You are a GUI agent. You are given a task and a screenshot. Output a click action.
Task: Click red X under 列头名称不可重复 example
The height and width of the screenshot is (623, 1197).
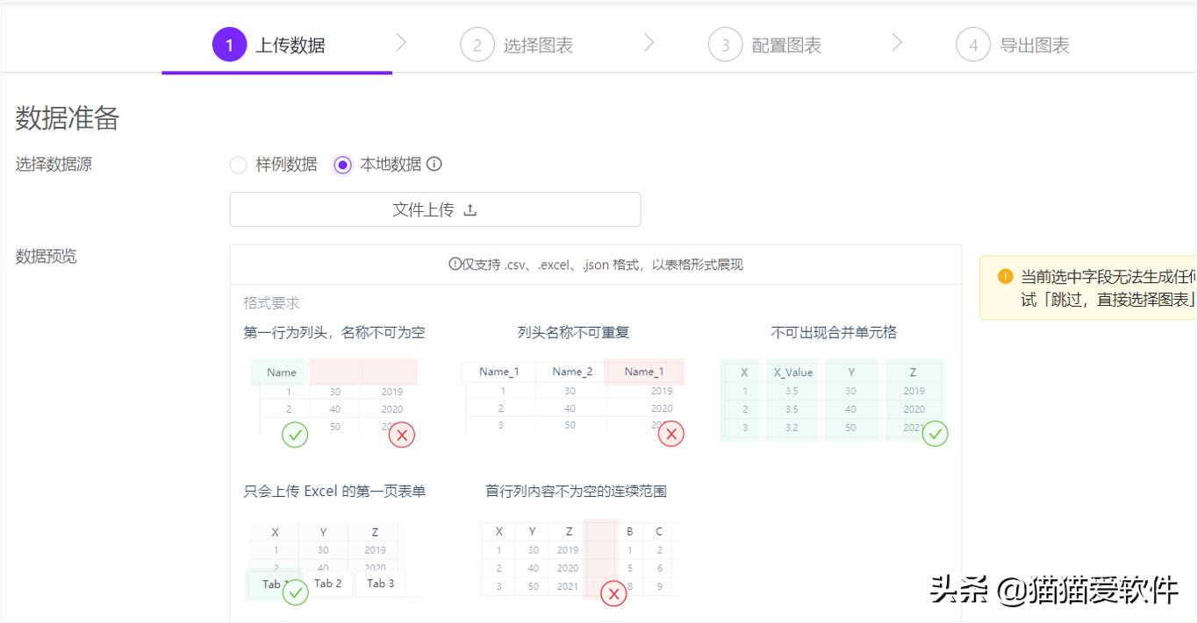[x=670, y=434]
